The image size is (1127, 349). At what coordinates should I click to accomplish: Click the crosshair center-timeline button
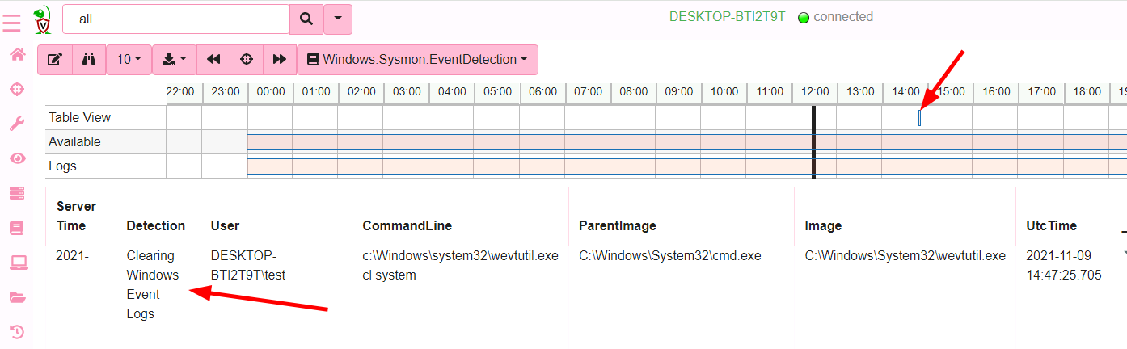tap(247, 60)
